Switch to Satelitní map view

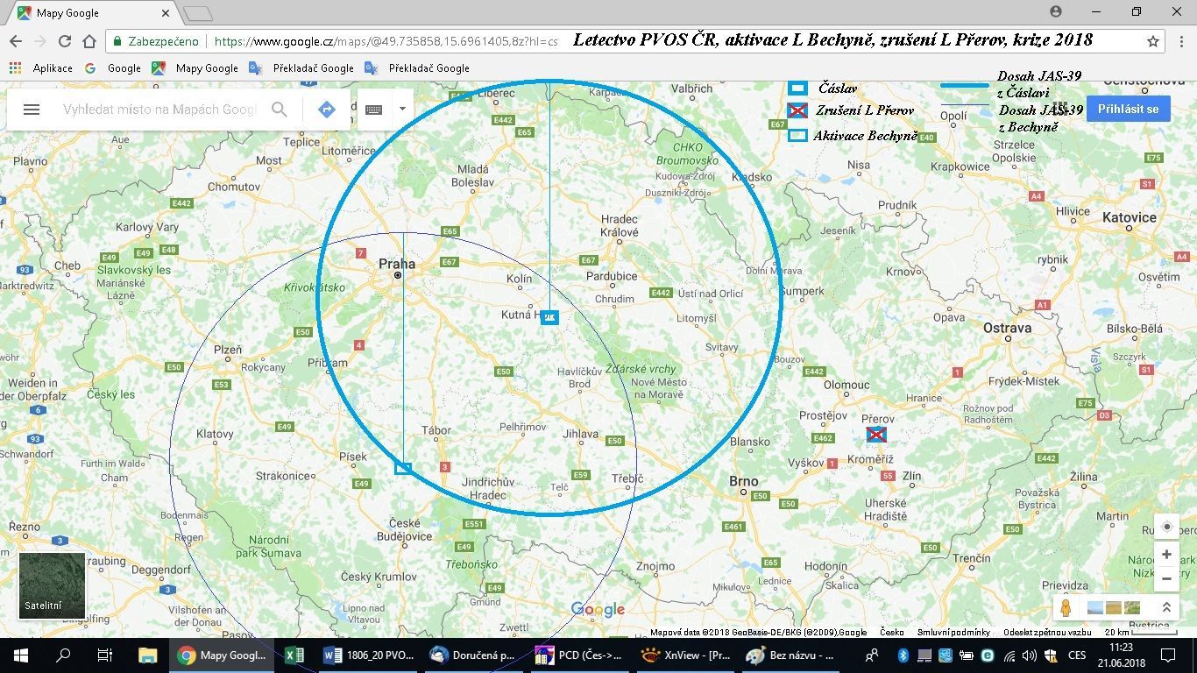point(53,584)
